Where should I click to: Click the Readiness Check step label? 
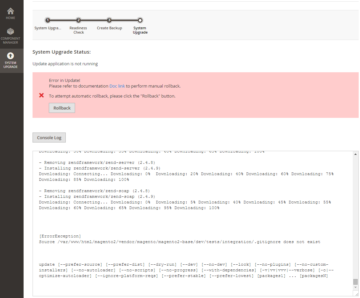78,30
